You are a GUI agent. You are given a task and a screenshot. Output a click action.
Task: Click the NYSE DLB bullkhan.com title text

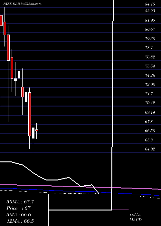pyautogui.click(x=23, y=4)
